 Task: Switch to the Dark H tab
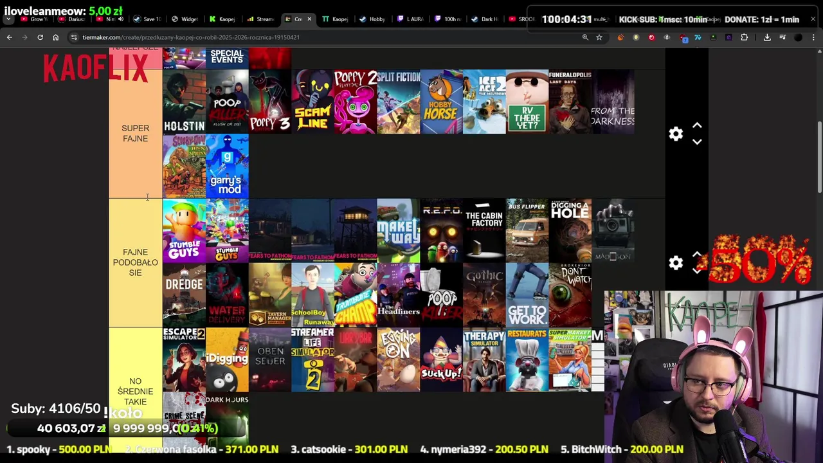pos(485,19)
